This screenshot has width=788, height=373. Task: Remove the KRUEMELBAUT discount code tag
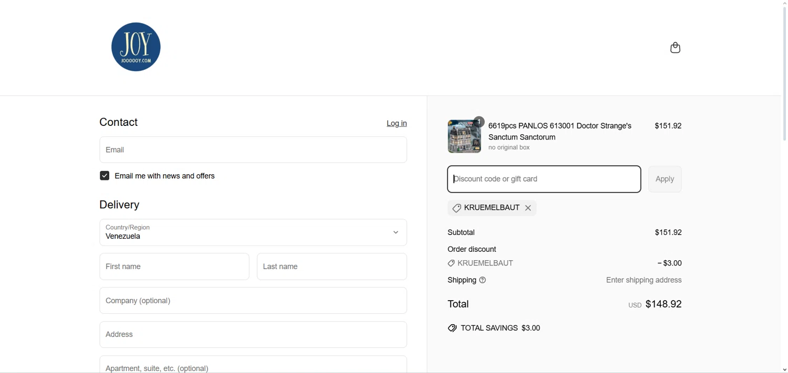tap(528, 208)
